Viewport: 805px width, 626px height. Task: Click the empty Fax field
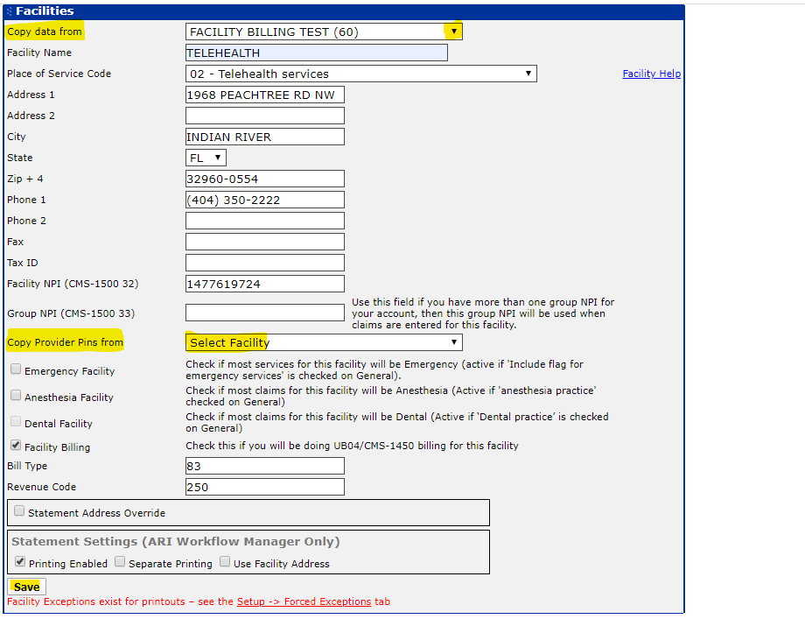(265, 242)
